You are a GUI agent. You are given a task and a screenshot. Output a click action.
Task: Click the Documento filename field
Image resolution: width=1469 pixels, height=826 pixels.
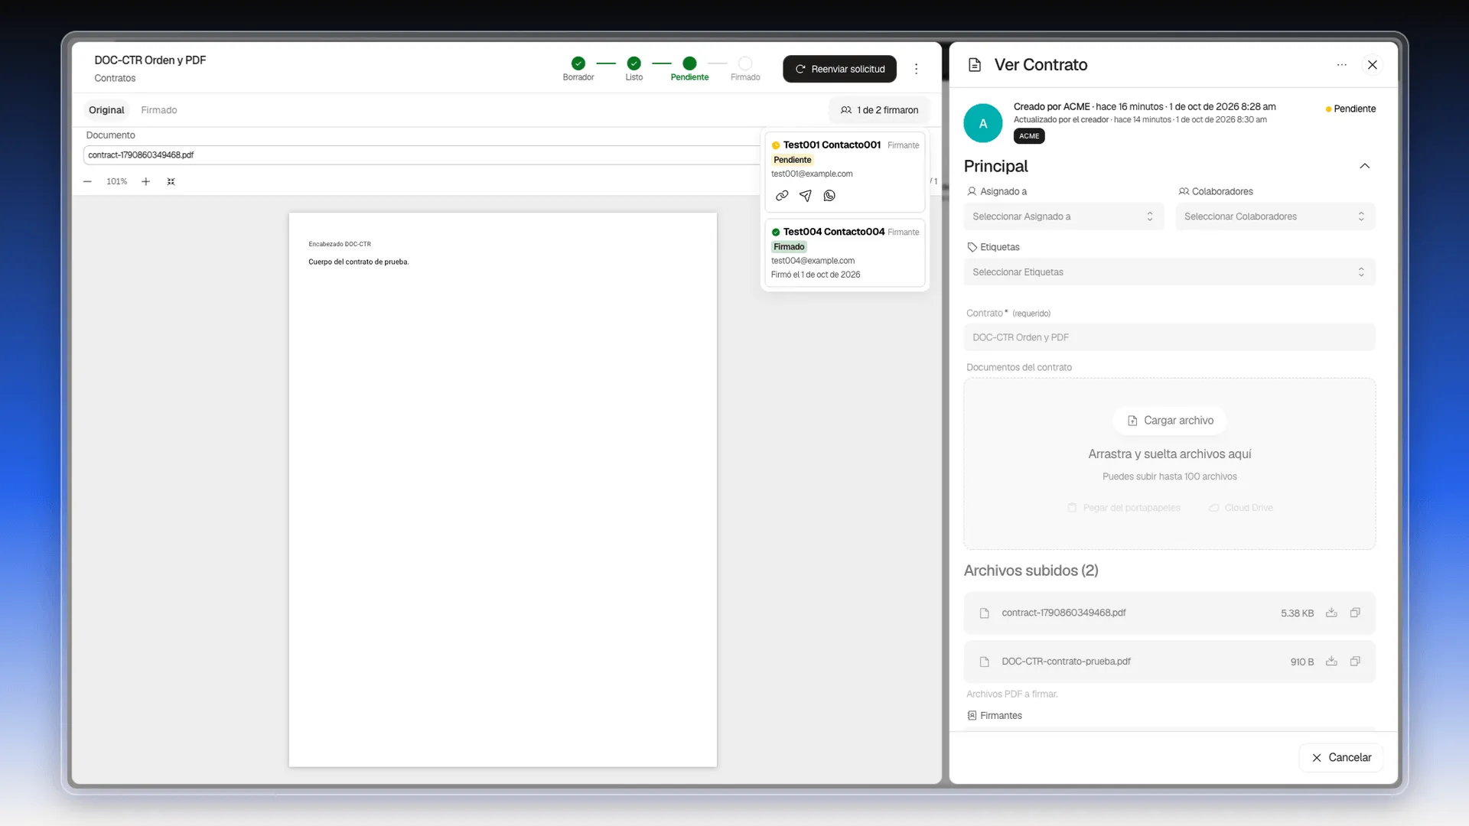pos(422,155)
